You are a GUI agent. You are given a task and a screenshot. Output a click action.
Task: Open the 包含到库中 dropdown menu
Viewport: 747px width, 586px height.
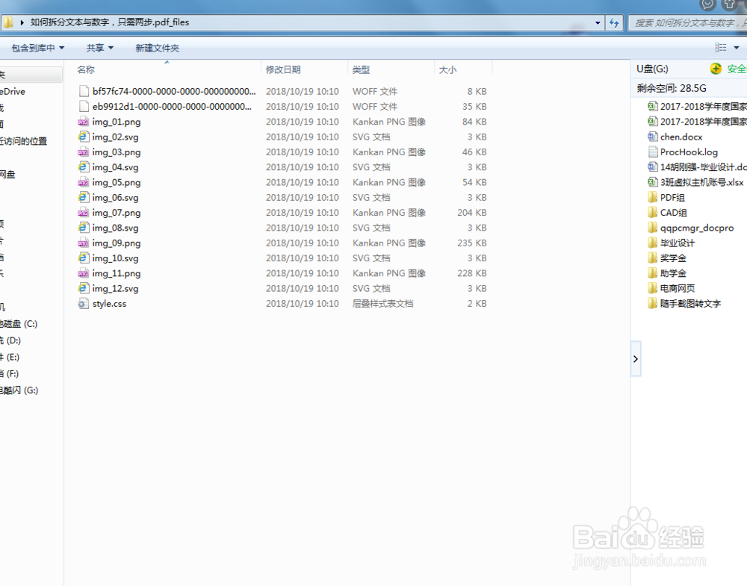point(38,48)
